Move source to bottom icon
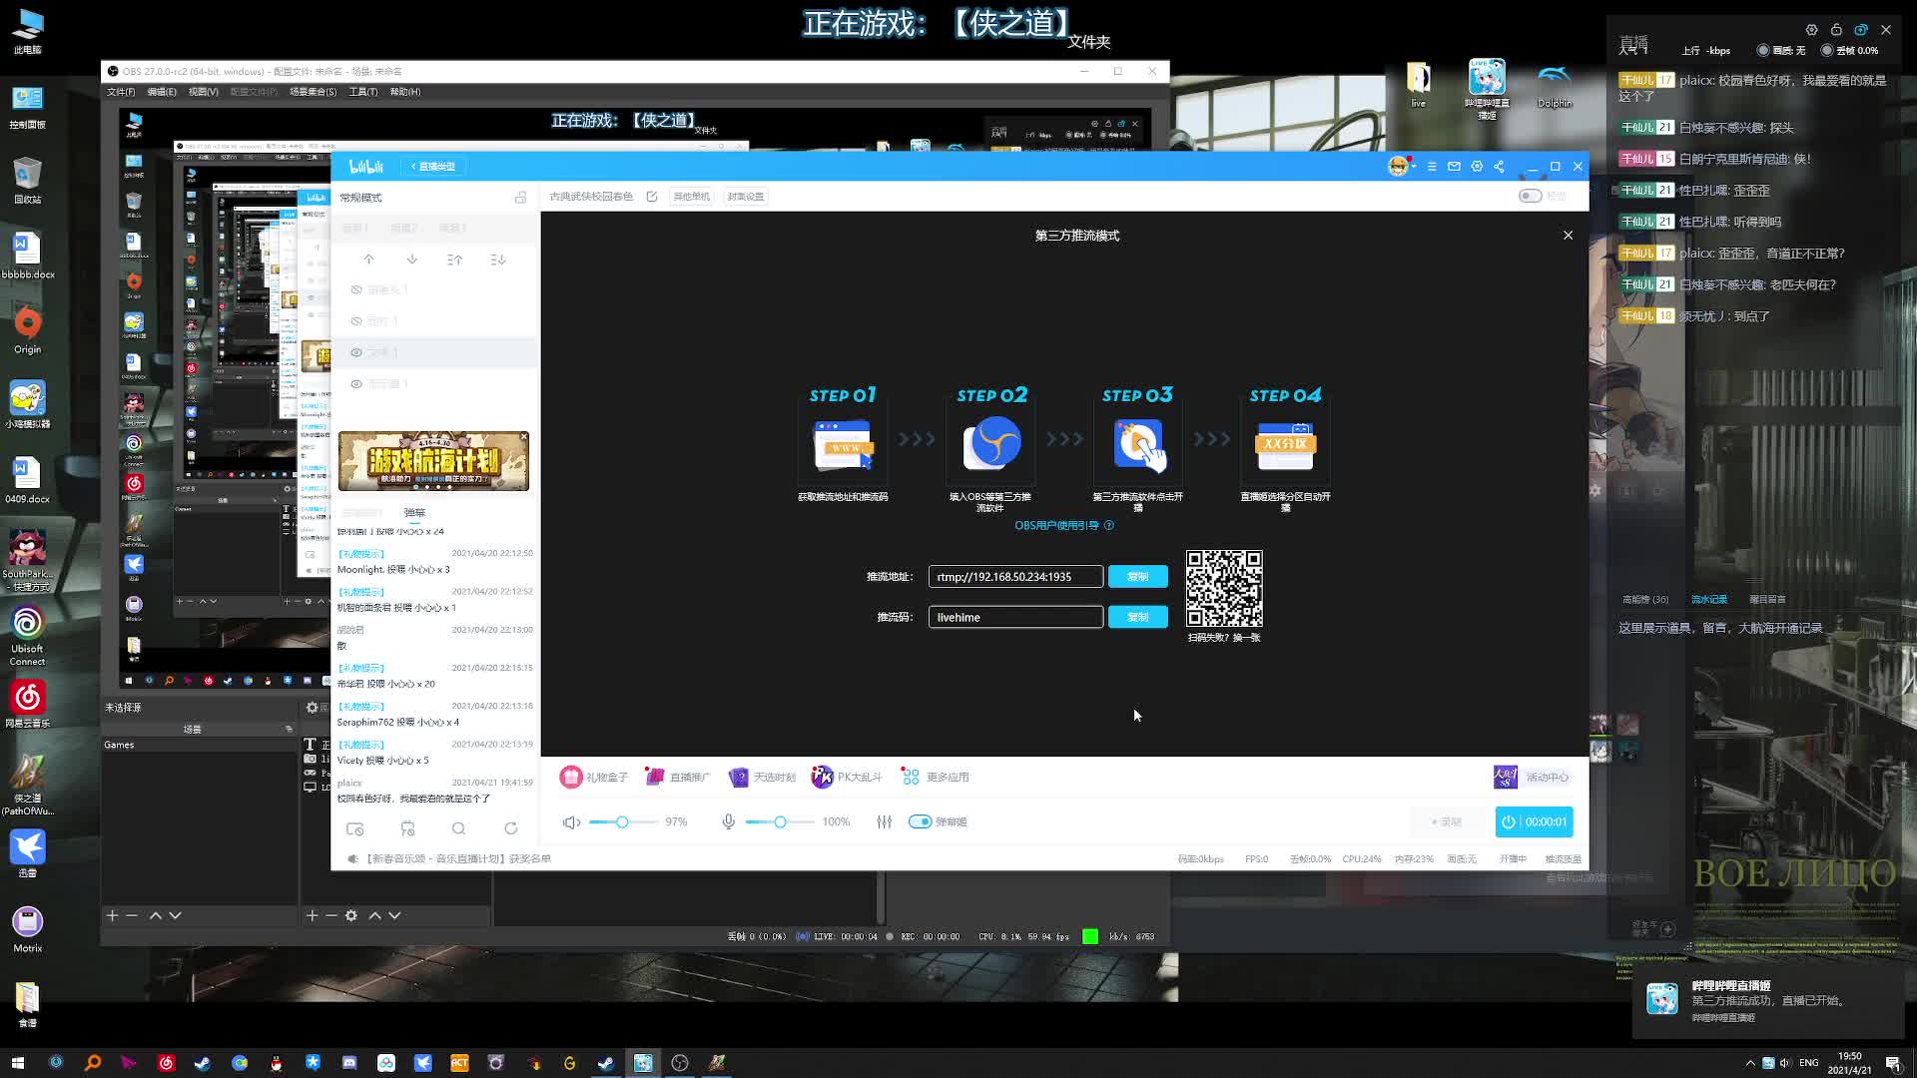The image size is (1917, 1078). [x=497, y=260]
